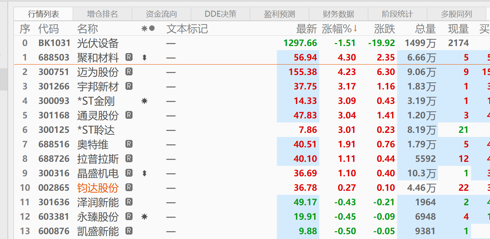The image size is (490, 239).
Task: Click stock code 002865
Action: (54, 188)
